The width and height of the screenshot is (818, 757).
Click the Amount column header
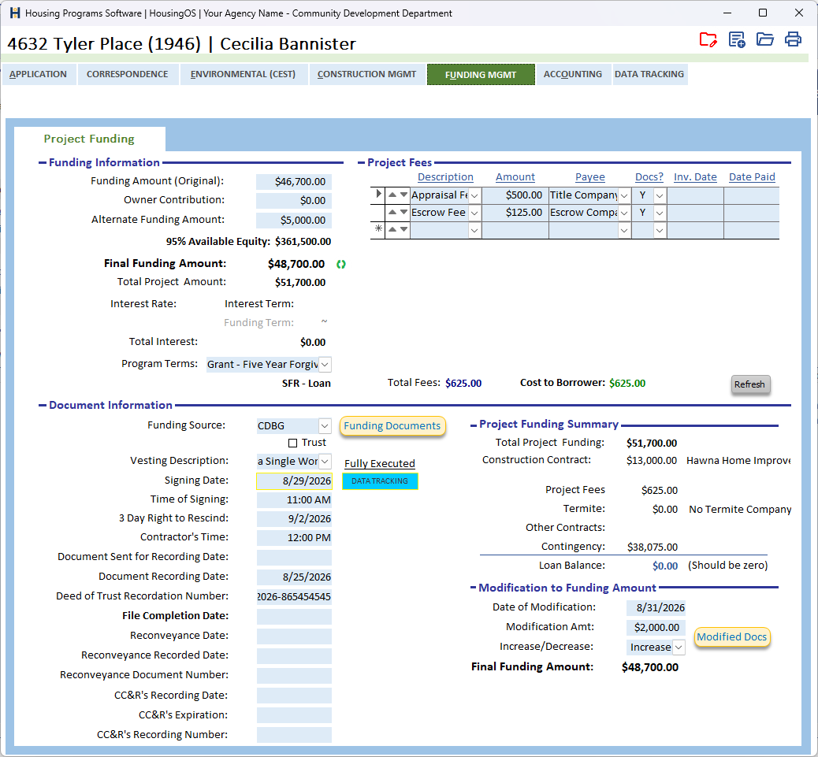(x=515, y=177)
